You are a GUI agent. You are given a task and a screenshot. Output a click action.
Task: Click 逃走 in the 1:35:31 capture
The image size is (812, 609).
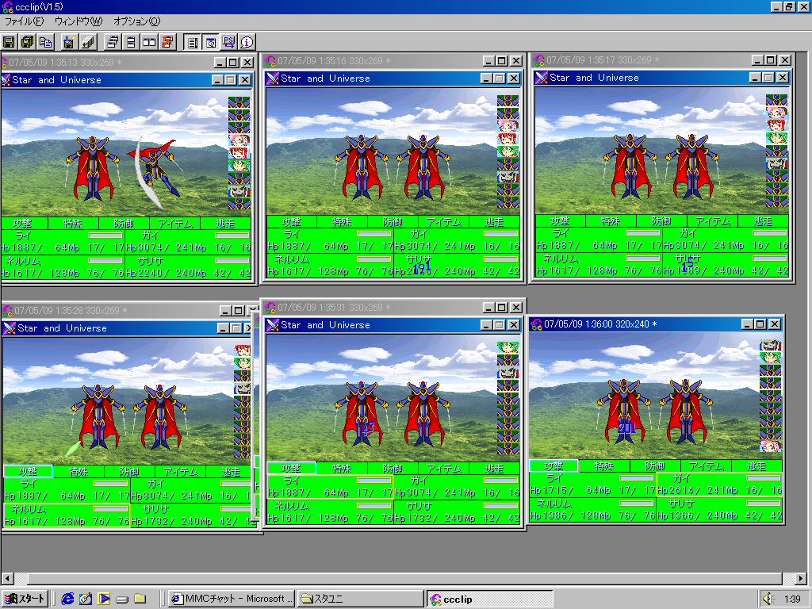coord(494,469)
